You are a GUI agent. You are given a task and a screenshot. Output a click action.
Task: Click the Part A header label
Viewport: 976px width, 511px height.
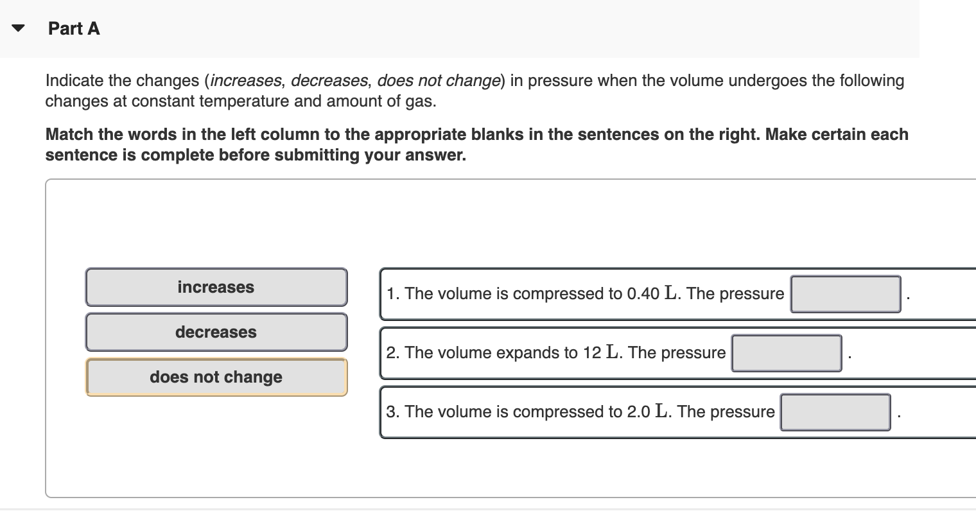(x=73, y=28)
